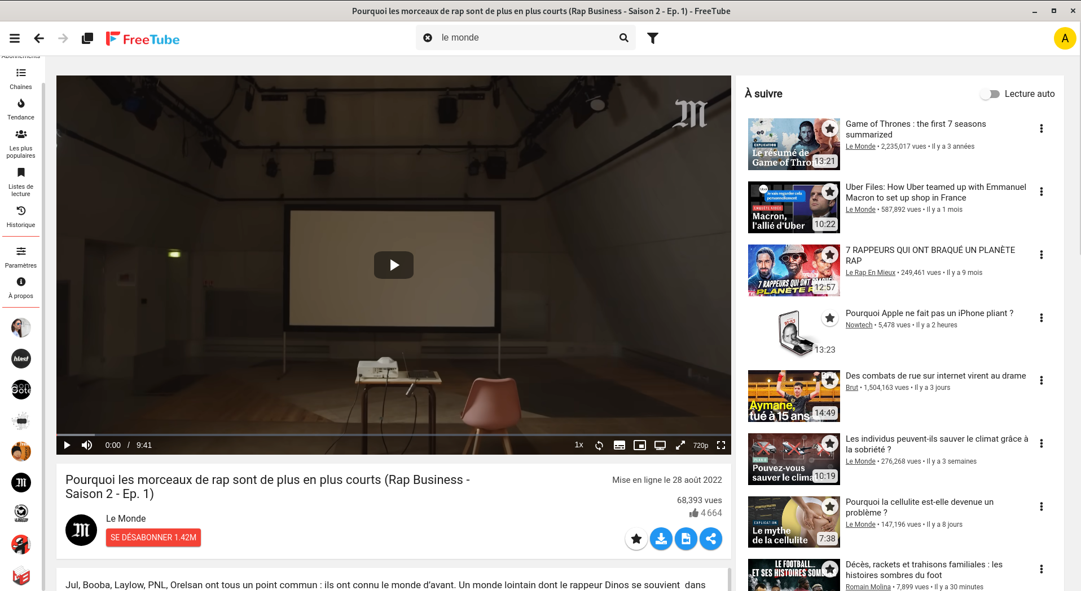Favorite the cellulite video

[830, 507]
